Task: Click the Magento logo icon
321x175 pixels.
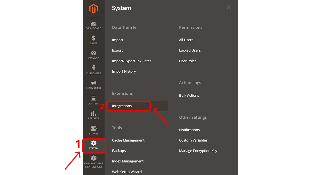Action: (x=93, y=9)
